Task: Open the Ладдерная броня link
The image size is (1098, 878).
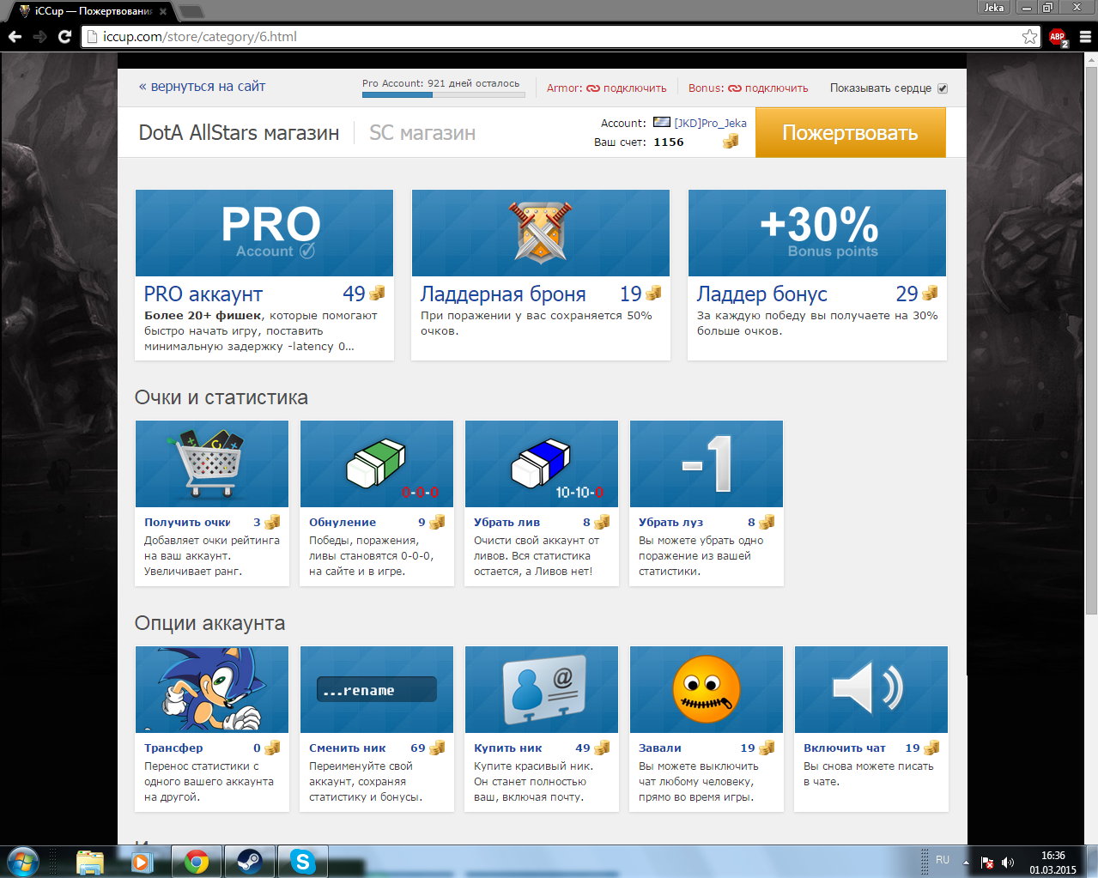Action: tap(503, 294)
